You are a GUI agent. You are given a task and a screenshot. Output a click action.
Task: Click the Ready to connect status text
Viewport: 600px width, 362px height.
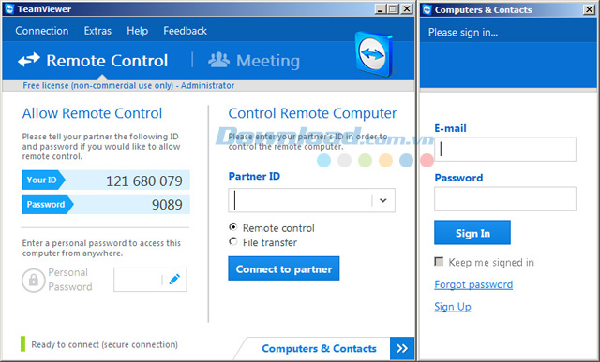point(104,344)
